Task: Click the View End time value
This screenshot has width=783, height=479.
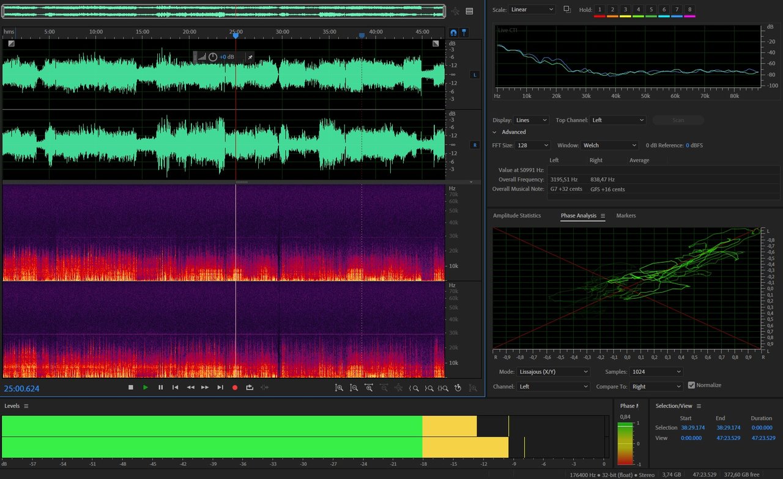Action: click(729, 437)
